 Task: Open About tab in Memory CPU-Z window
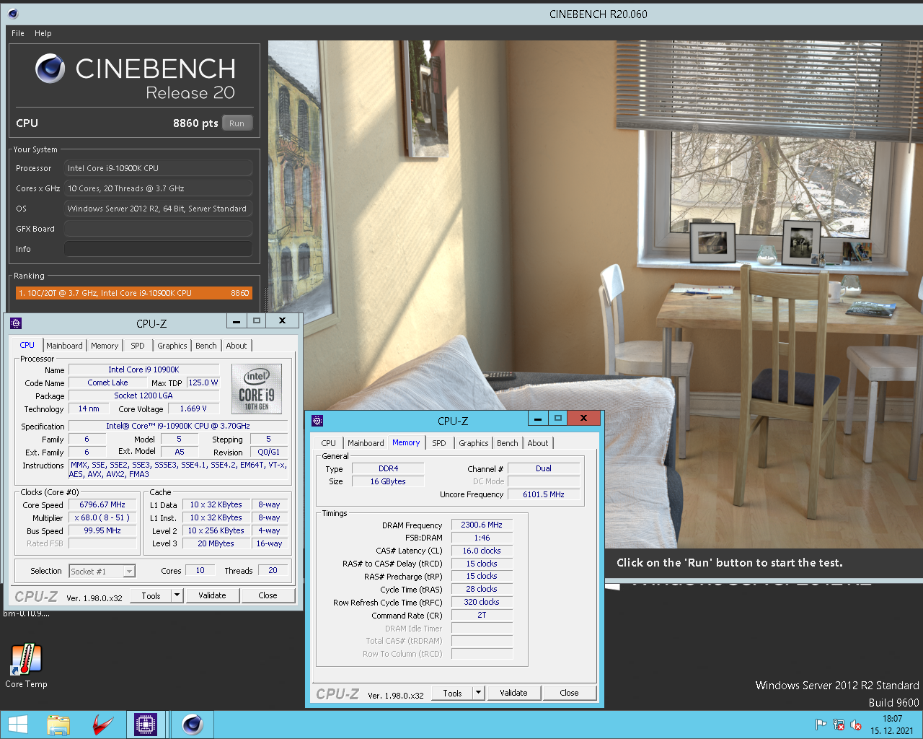click(x=538, y=443)
